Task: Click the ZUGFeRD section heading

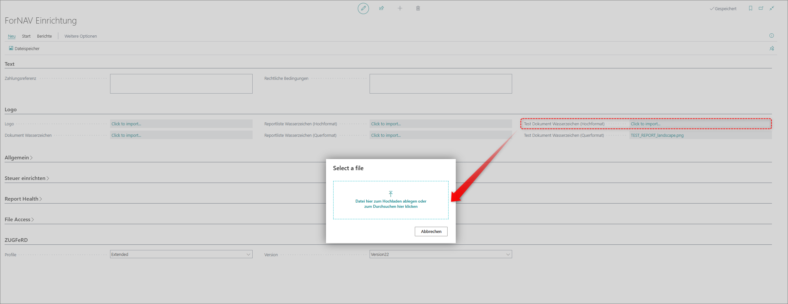Action: pyautogui.click(x=16, y=240)
